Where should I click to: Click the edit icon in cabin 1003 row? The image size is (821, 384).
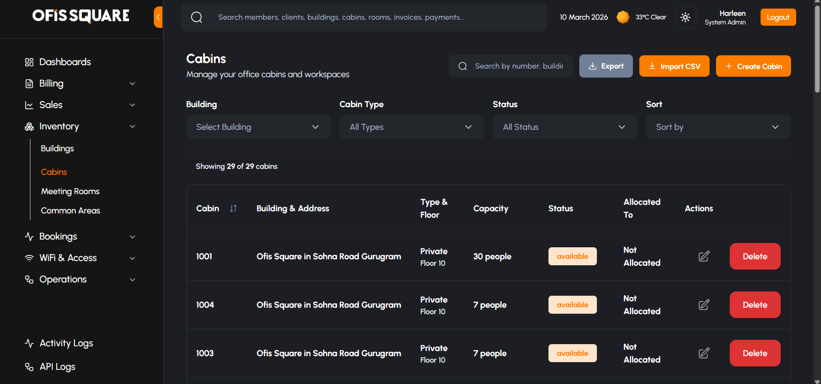[704, 353]
